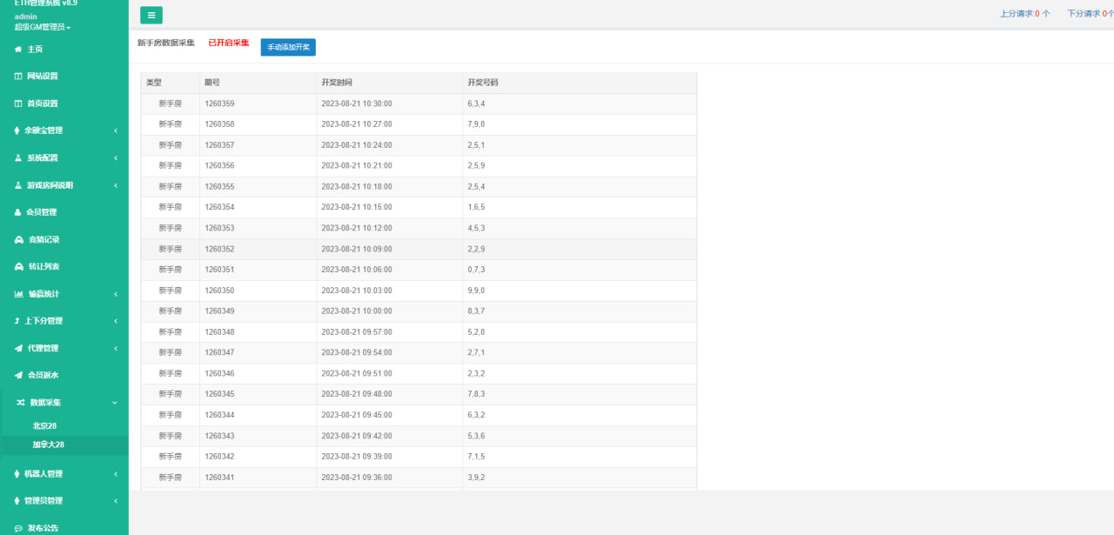1114x535 pixels.
Task: Click the car icon beside 转让列表
Action: (x=19, y=266)
